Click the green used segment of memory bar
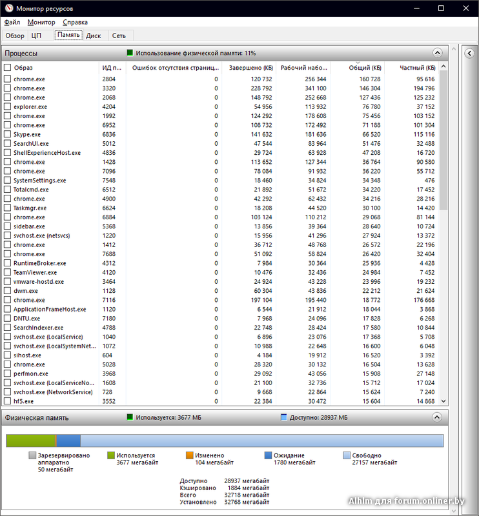Viewport: 479px width, 516px height. pyautogui.click(x=31, y=441)
